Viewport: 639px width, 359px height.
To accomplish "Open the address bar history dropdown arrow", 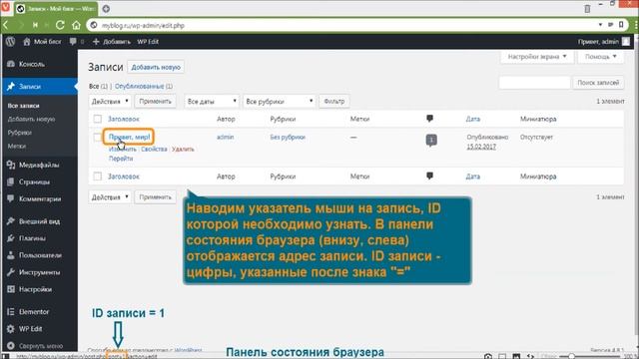I will click(x=600, y=25).
